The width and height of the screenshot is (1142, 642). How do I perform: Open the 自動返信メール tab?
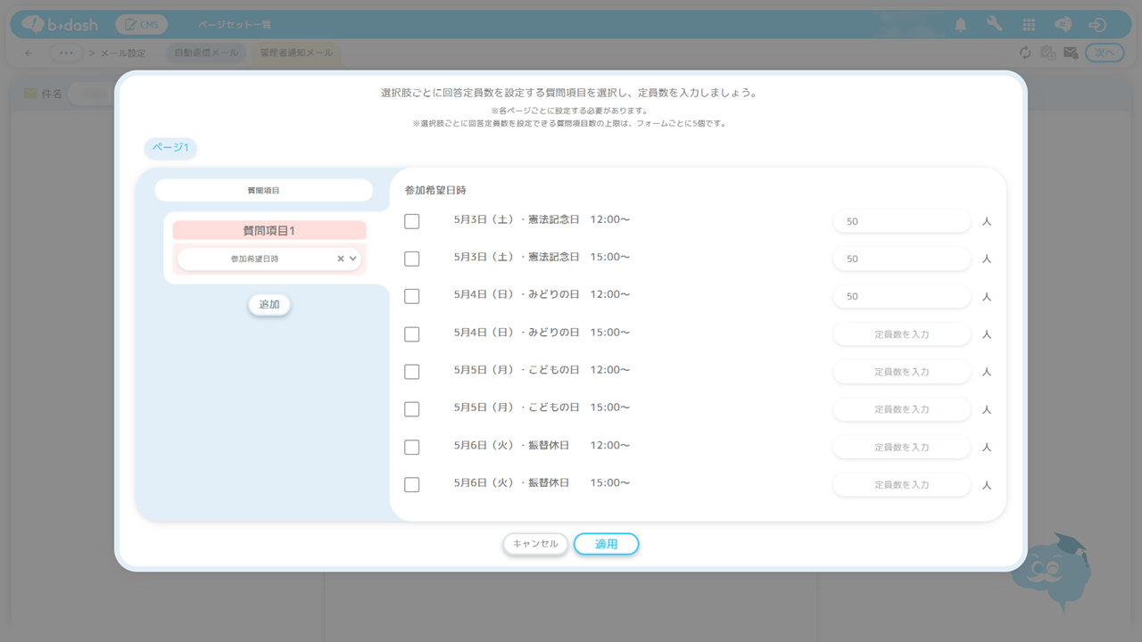tap(206, 53)
